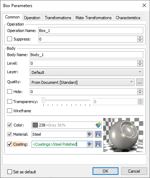Open color palette icon in Color field
This screenshot has height=178, width=150.
pos(98,125)
